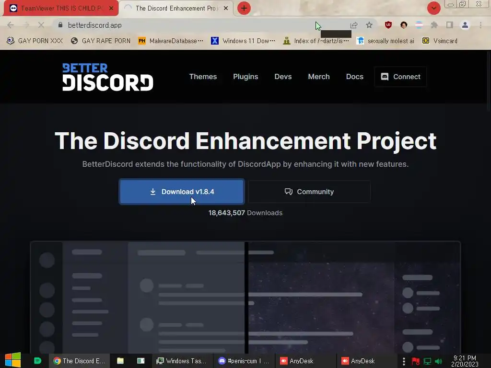Click the 18,643,507 Downloads text

245,213
